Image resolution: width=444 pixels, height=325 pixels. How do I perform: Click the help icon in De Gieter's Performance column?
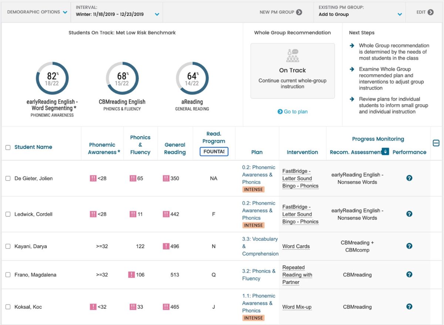tap(409, 178)
